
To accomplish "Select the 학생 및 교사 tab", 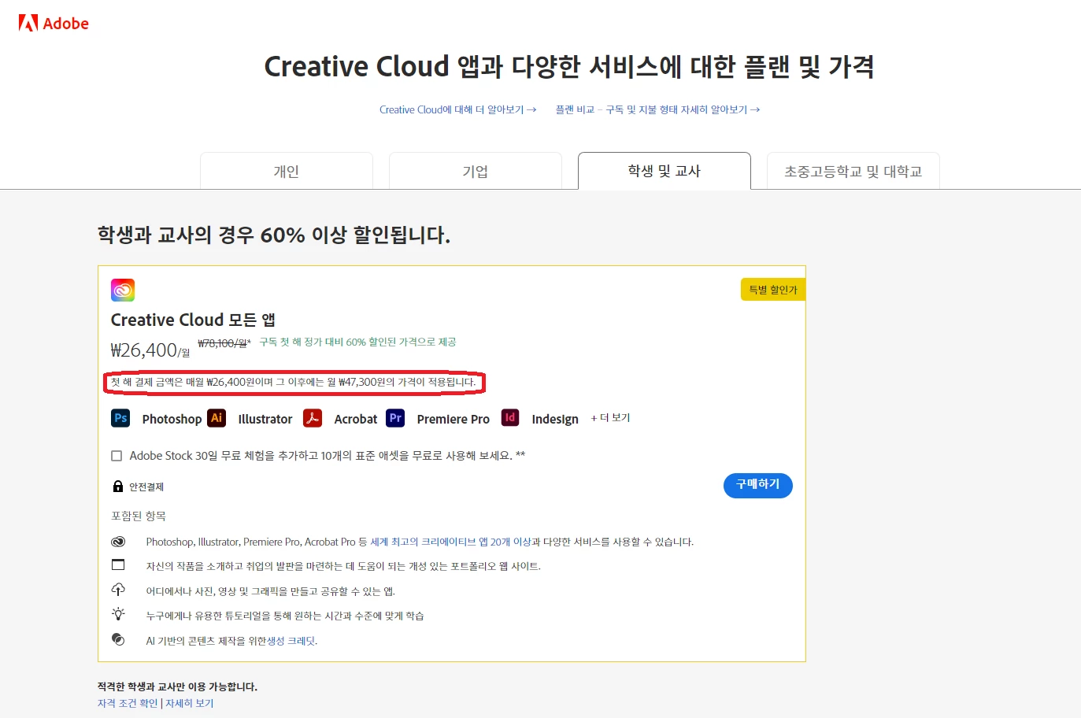I will (x=665, y=171).
